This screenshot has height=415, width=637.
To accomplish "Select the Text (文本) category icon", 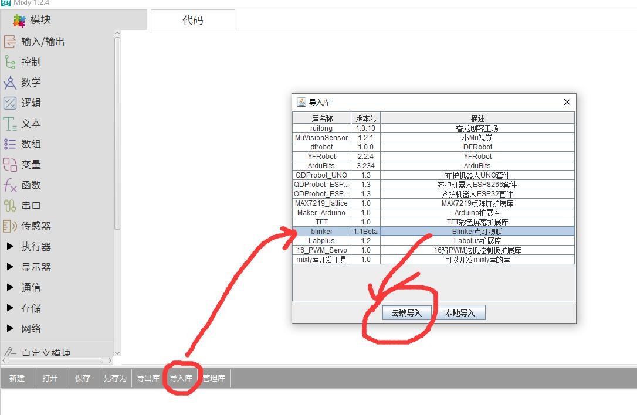I will coord(10,124).
